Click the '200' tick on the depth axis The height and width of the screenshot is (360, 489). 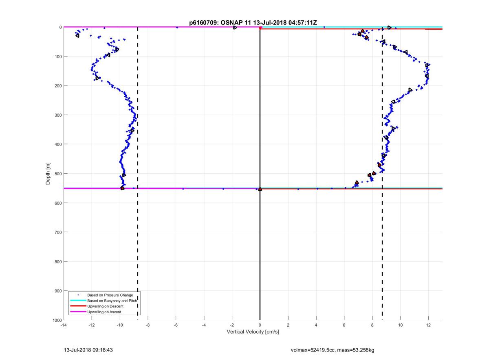(57, 85)
